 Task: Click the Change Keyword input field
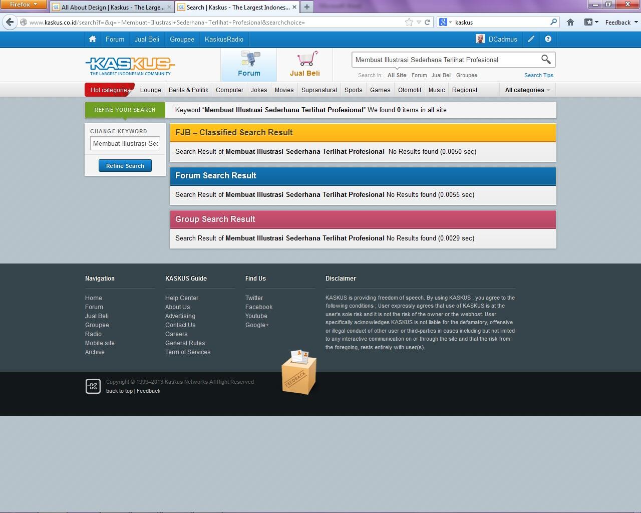[125, 143]
